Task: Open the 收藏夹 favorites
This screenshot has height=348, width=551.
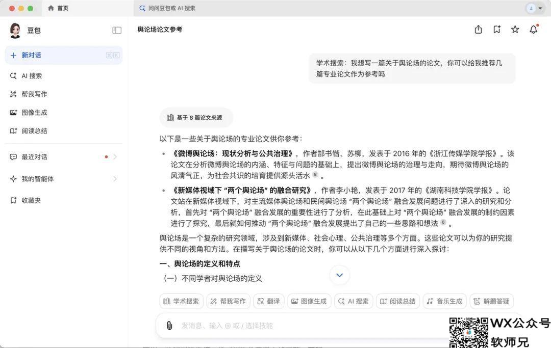Action: pyautogui.click(x=64, y=200)
